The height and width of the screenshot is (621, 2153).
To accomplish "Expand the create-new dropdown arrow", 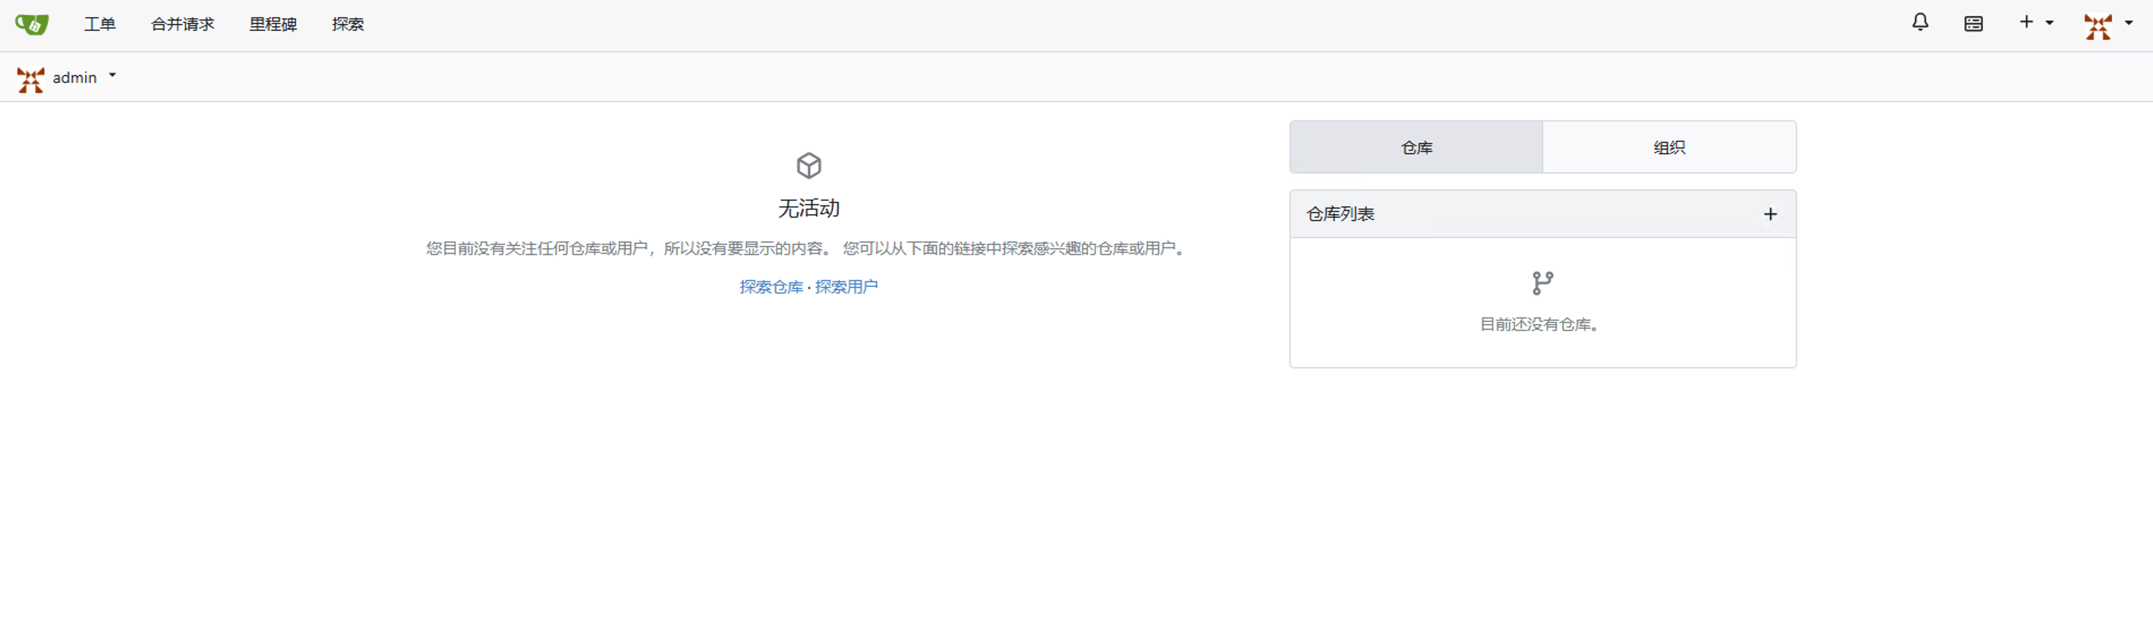I will [x=2049, y=23].
